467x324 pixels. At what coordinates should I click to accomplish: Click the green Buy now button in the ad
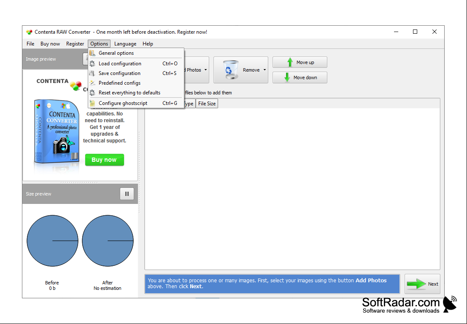[x=104, y=160]
